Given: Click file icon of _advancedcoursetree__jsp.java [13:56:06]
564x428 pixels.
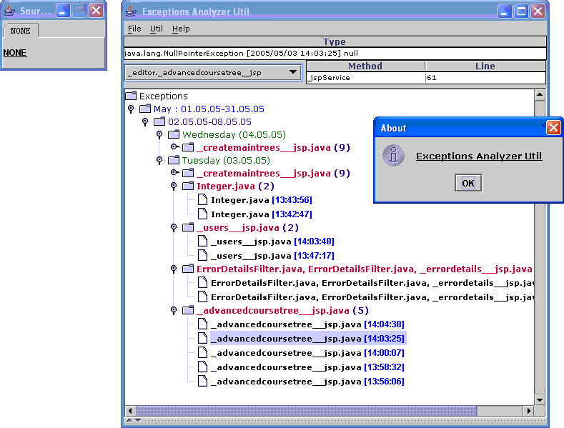Looking at the screenshot, I should click(202, 382).
